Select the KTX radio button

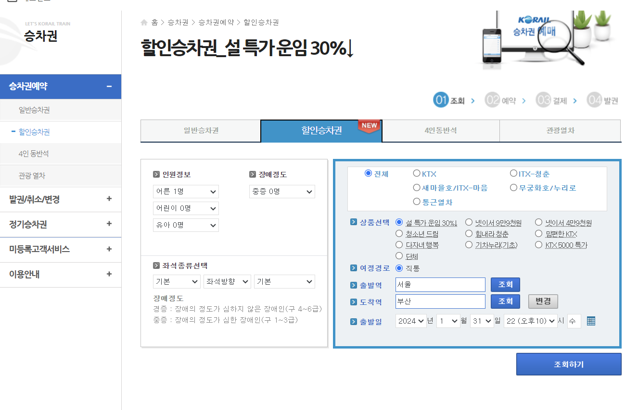click(417, 173)
